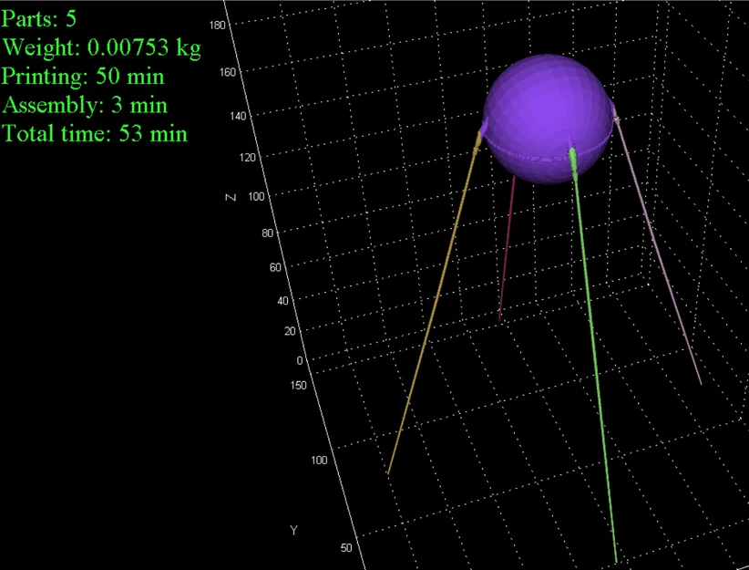Click the Z axis label
This screenshot has width=749, height=570.
[x=231, y=197]
